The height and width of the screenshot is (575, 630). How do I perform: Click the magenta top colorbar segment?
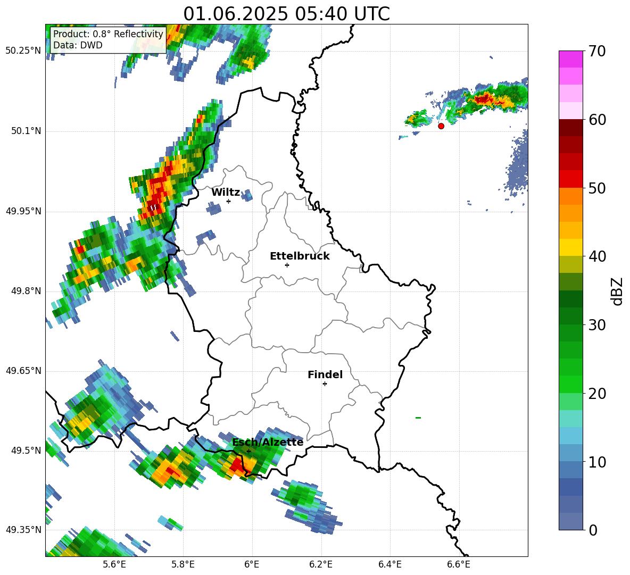click(570, 59)
